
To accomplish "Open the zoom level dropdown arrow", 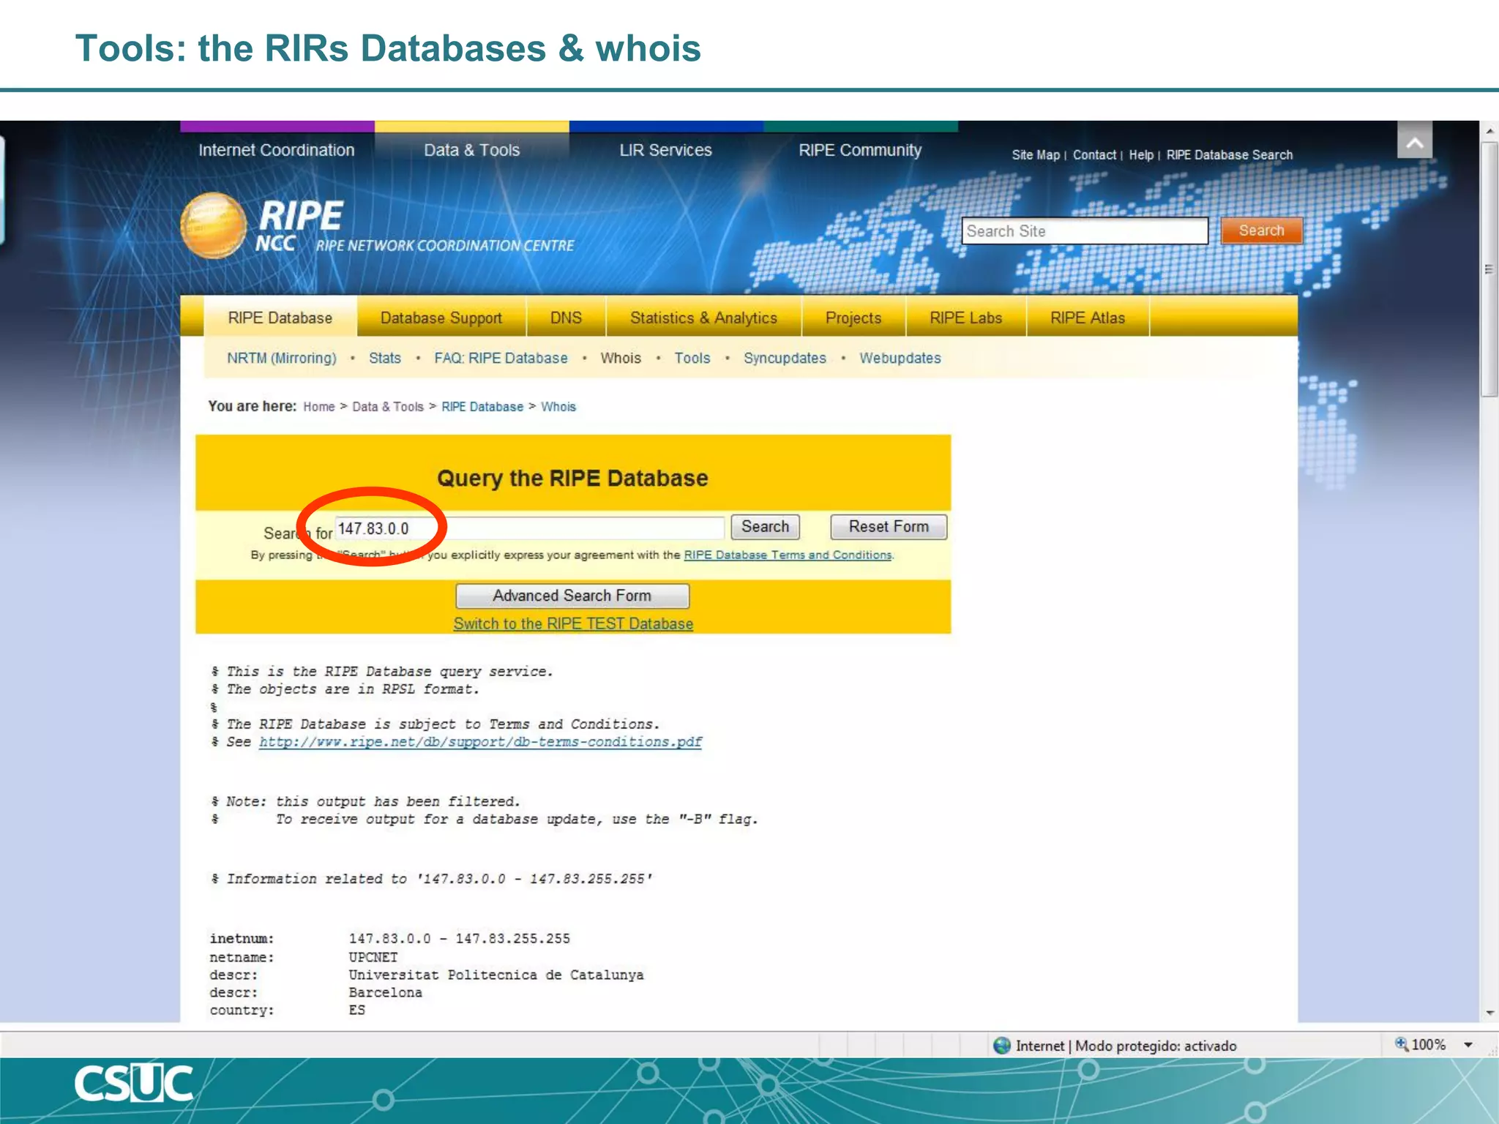I will point(1468,1045).
